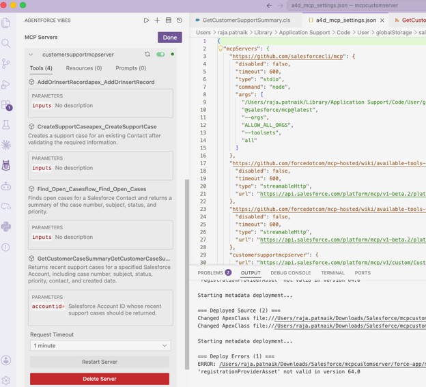The width and height of the screenshot is (426, 387).
Task: Open the robot agent icon in activity bar
Action: pyautogui.click(x=6, y=186)
